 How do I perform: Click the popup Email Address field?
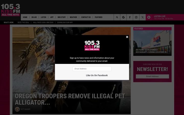[92, 69]
